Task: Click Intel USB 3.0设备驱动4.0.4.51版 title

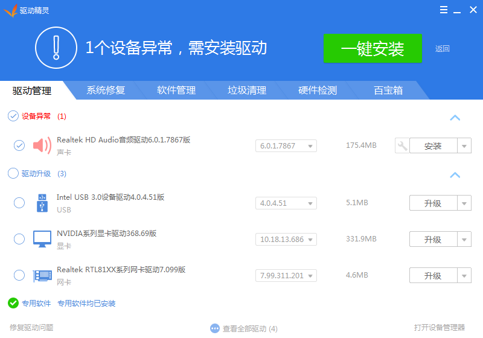Action: point(110,197)
